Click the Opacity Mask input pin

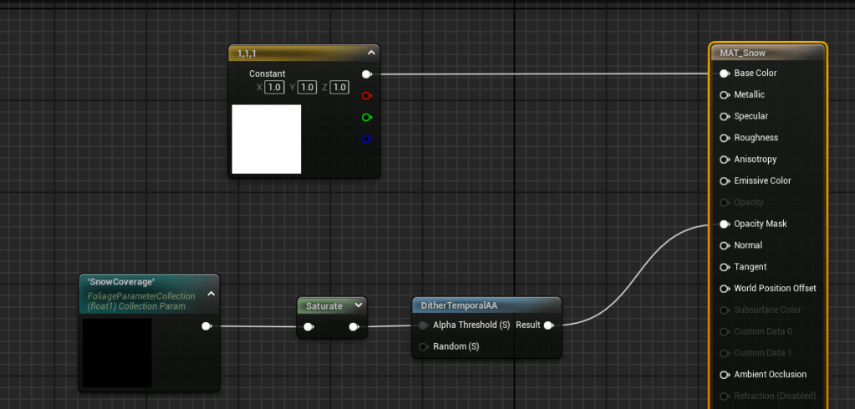point(725,224)
